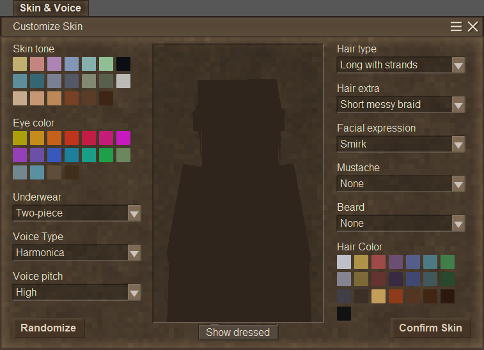
Task: Pick the dark purple hair color swatch
Action: pyautogui.click(x=396, y=279)
